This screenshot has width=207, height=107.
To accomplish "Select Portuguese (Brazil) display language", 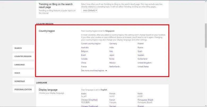I will pyautogui.click(x=147, y=100).
